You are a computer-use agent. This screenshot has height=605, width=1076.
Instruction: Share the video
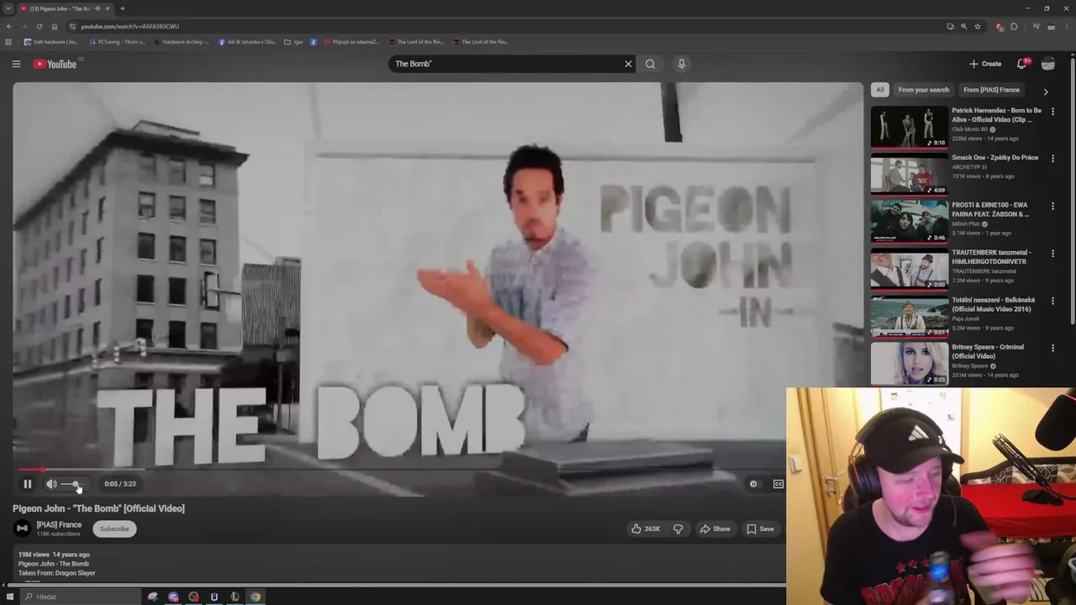point(715,529)
